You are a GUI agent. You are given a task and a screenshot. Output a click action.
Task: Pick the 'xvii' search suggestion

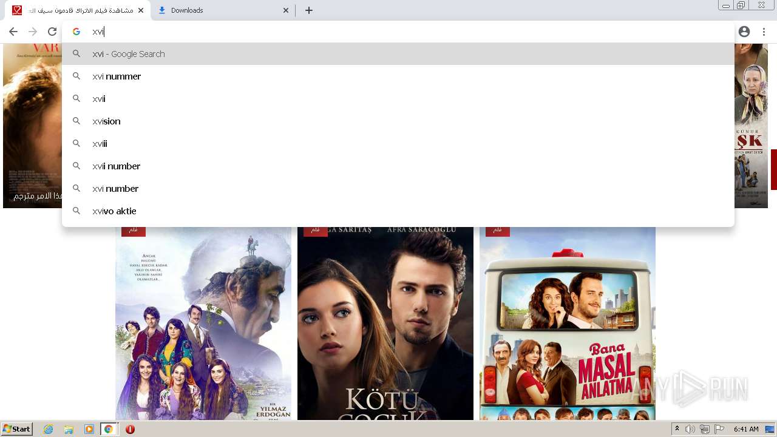[x=398, y=99]
